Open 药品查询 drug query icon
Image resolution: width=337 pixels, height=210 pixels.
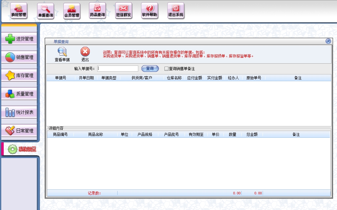point(98,11)
